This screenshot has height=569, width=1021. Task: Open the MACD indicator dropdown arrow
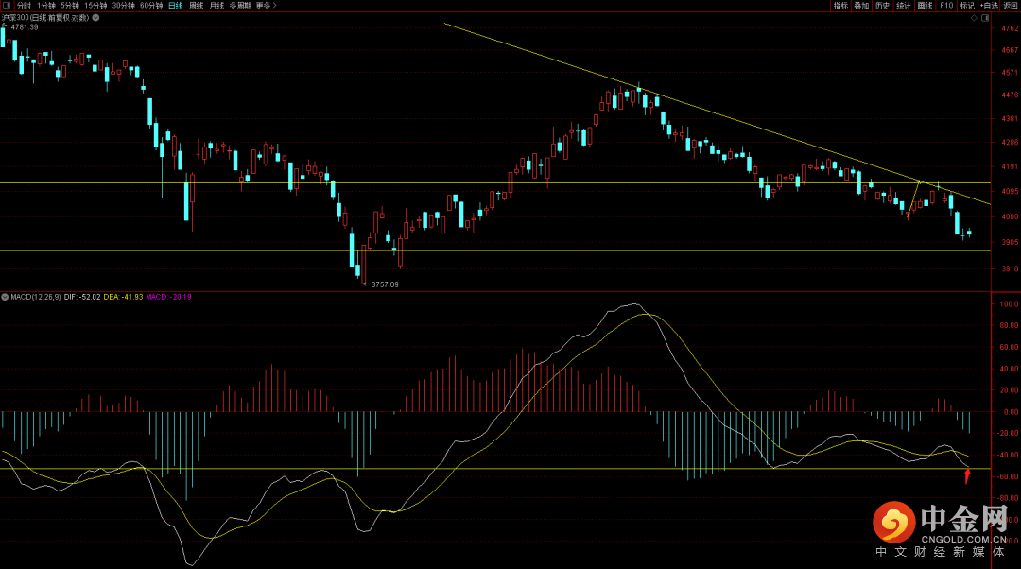pyautogui.click(x=5, y=297)
